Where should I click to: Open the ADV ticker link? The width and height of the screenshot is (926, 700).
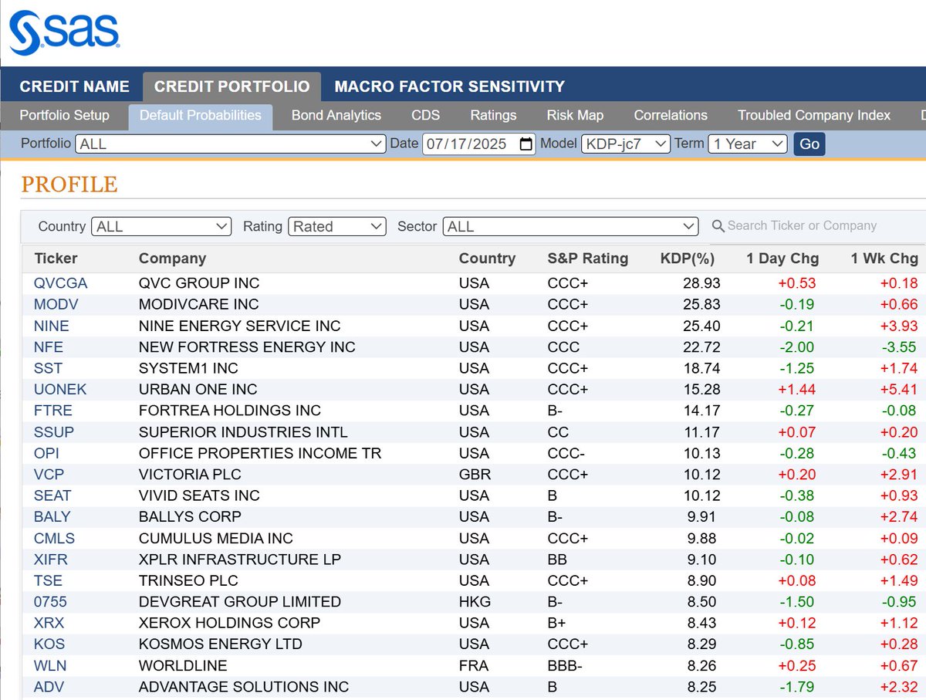coord(49,686)
